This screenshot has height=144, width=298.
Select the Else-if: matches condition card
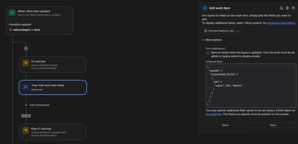(x=53, y=132)
